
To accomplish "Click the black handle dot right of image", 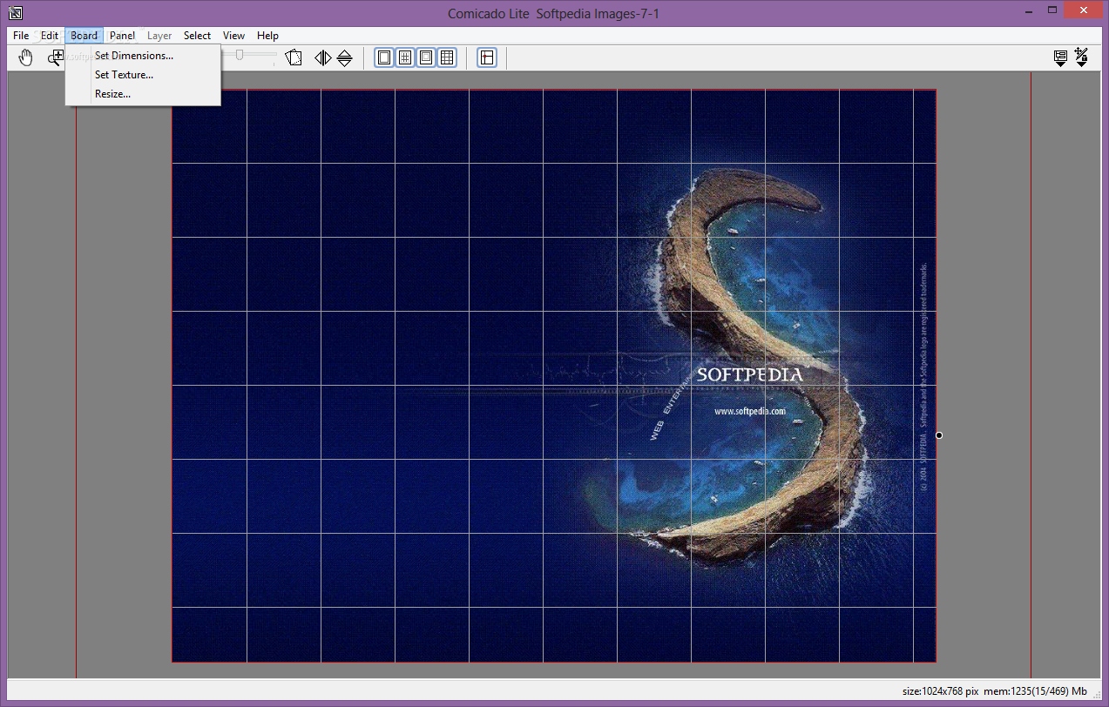I will click(x=939, y=435).
